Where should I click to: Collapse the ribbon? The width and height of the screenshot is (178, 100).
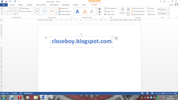tap(176, 17)
